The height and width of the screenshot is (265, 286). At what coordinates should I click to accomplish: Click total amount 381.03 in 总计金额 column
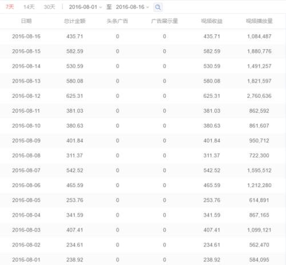click(74, 111)
